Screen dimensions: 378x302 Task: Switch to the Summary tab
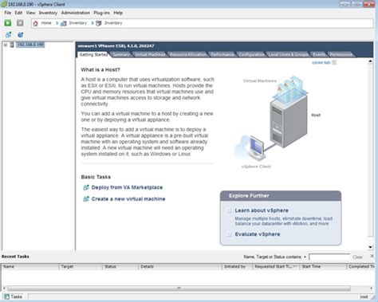coord(121,54)
